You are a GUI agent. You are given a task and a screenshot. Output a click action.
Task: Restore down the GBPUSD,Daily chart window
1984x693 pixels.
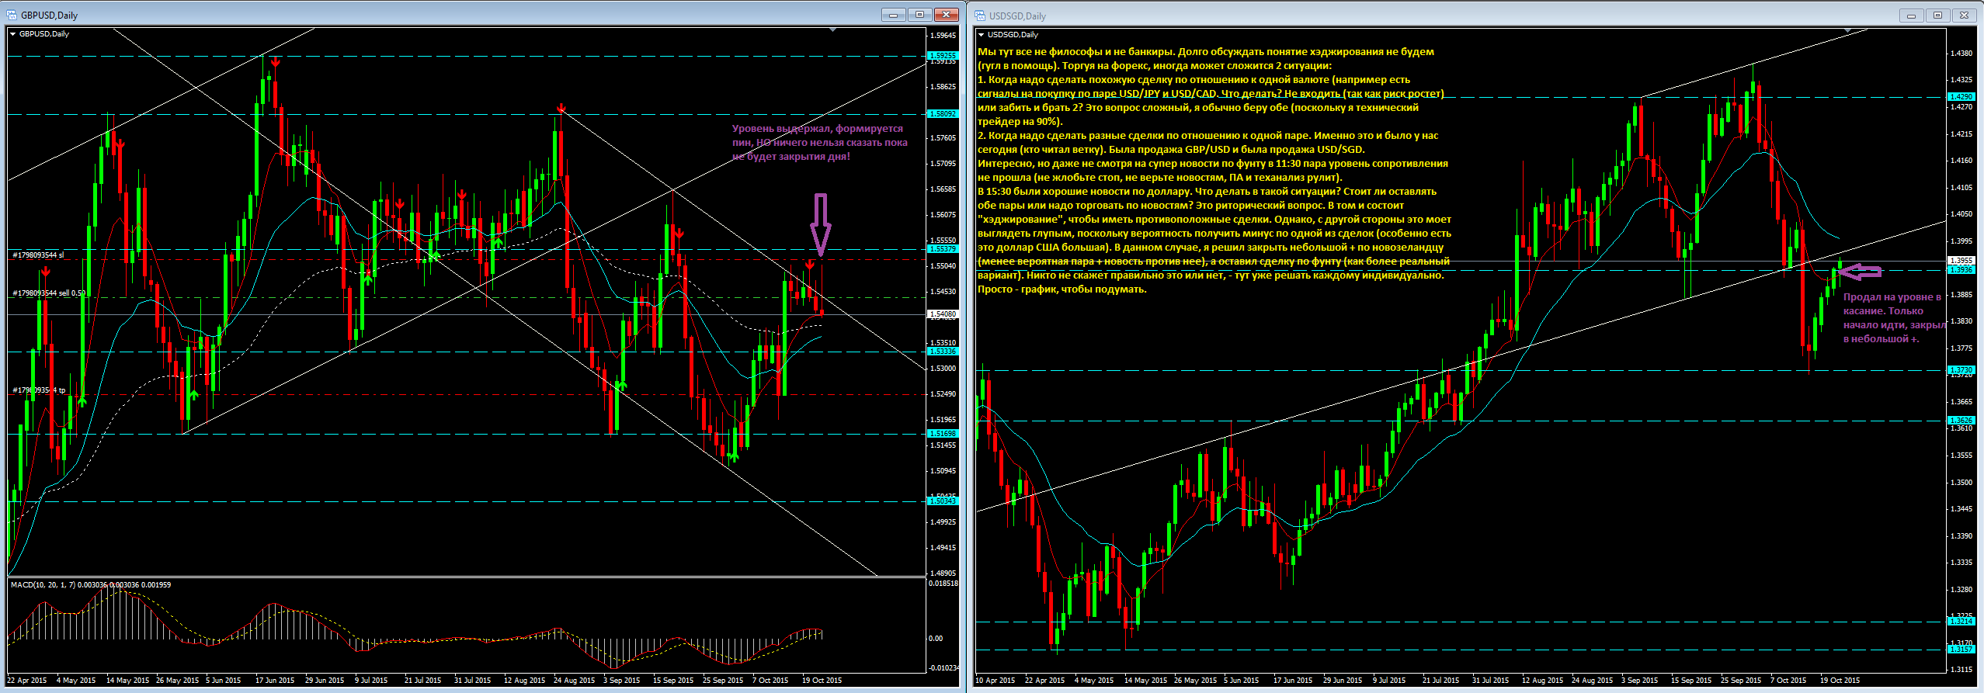pos(919,15)
